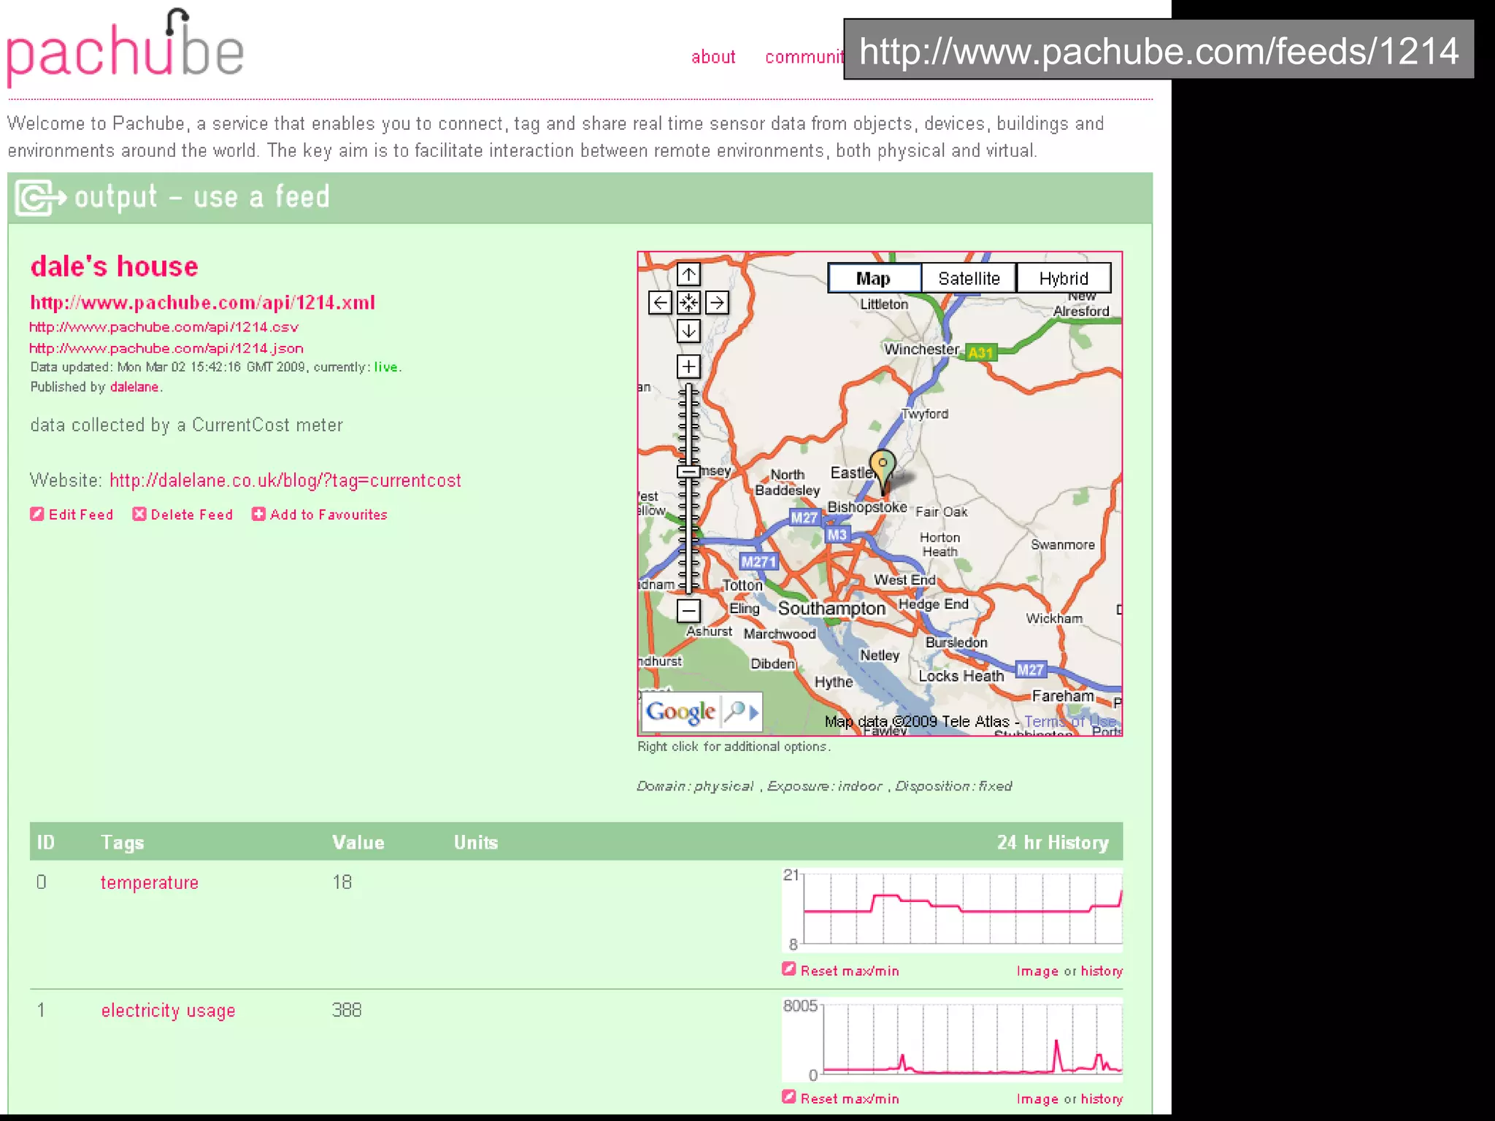
Task: Open the 1214.xml API feed link
Action: (202, 302)
